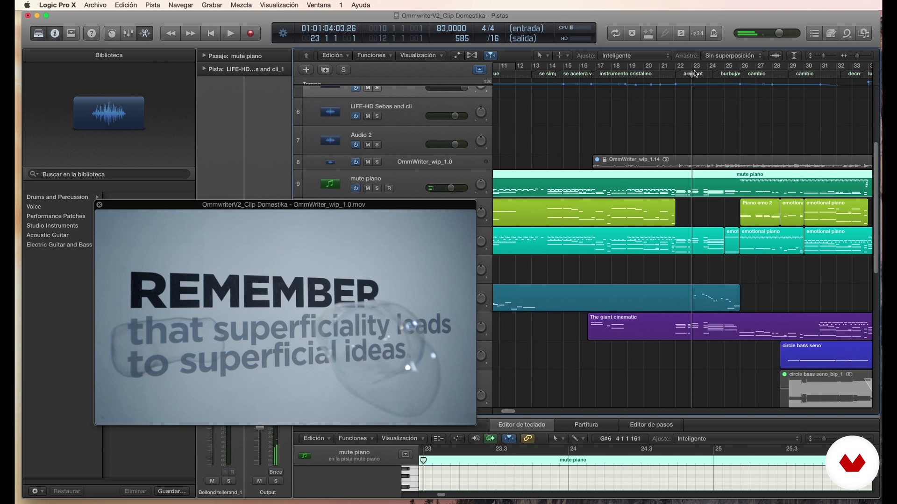Toggle the Show Automation button
This screenshot has height=504, width=897.
point(456,56)
